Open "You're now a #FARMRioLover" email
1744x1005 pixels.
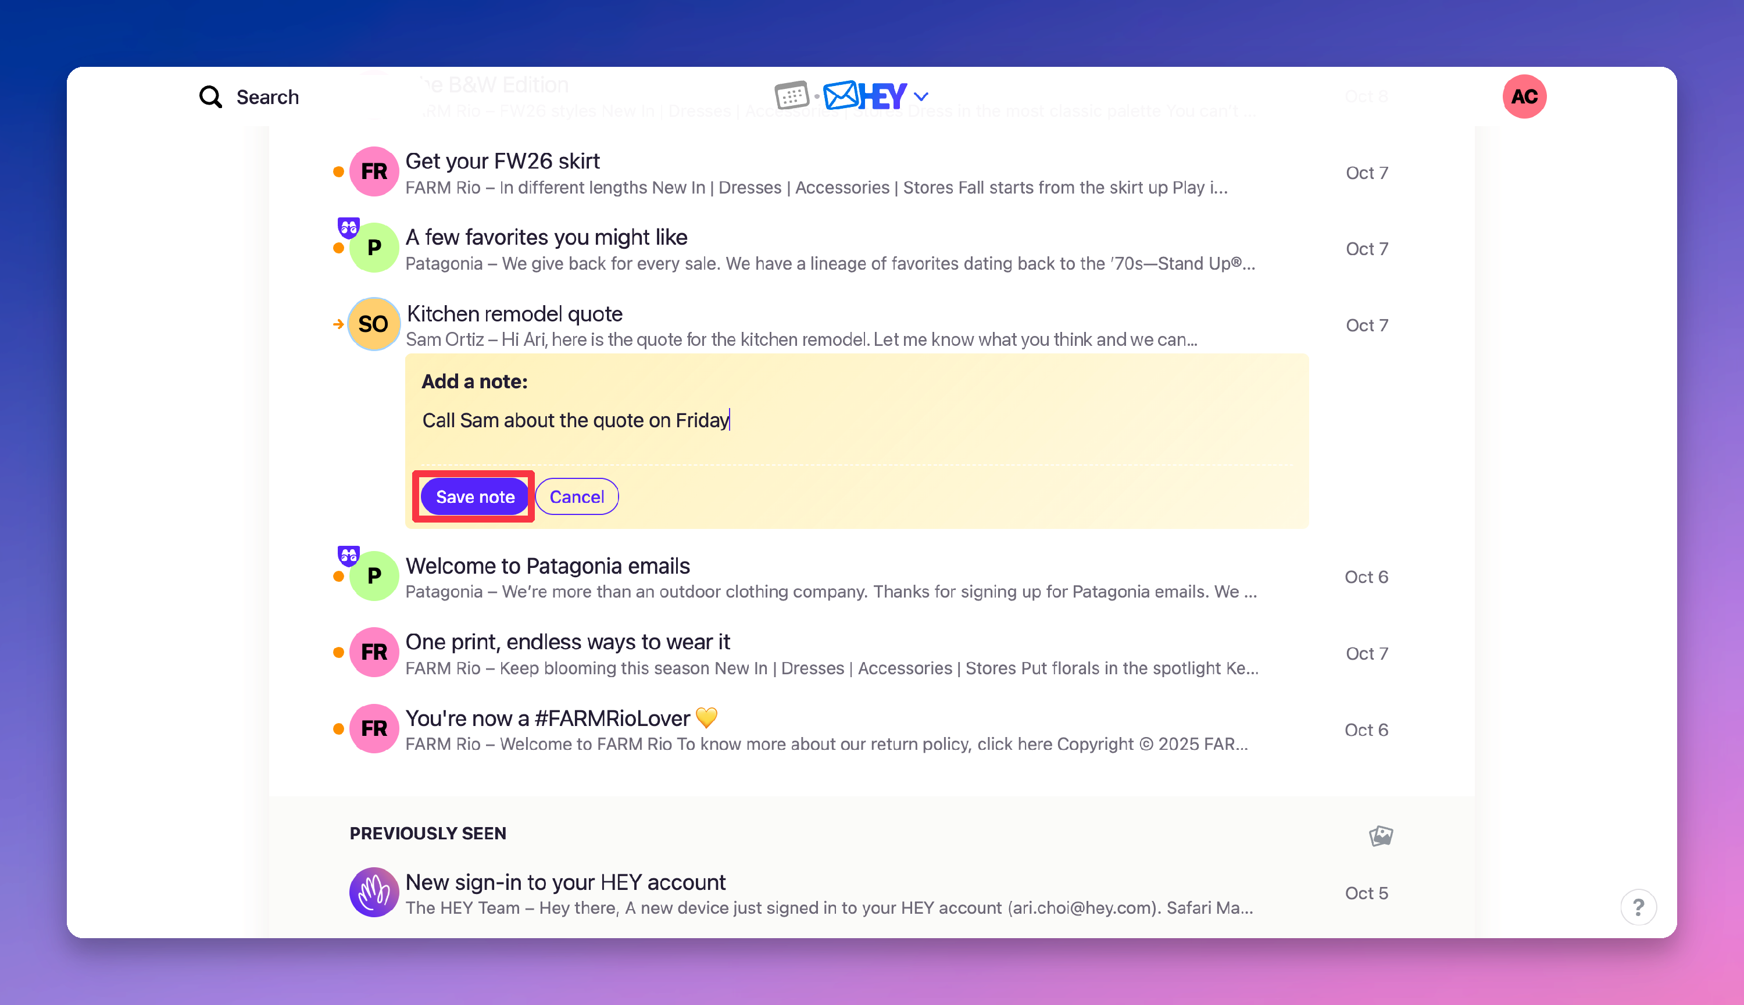561,718
